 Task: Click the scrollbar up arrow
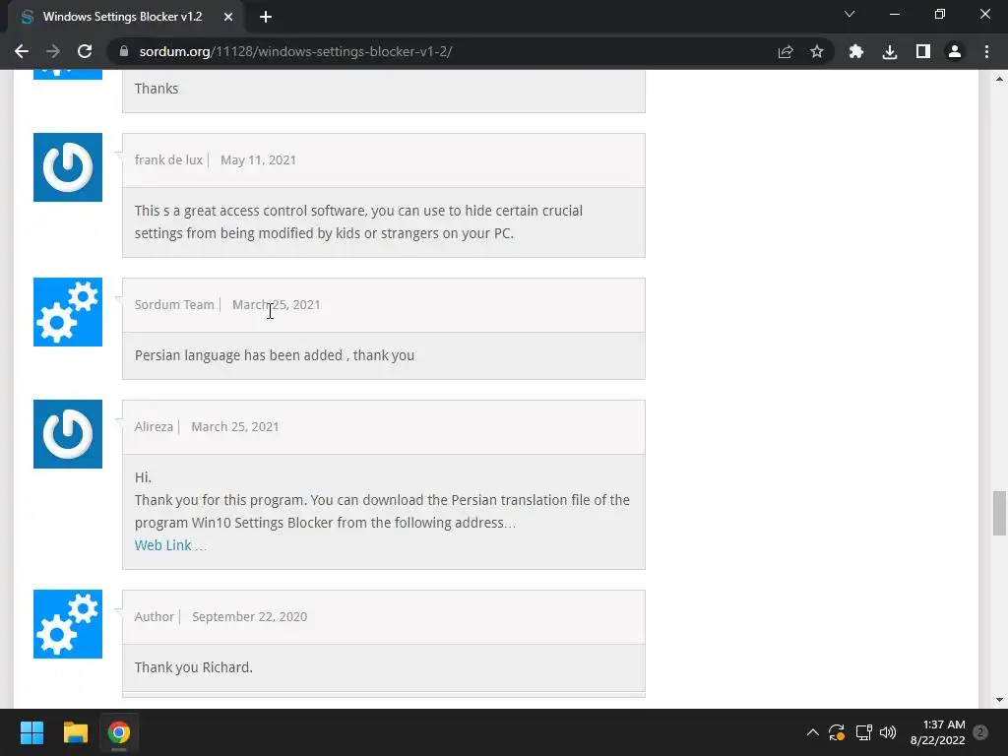[x=999, y=79]
